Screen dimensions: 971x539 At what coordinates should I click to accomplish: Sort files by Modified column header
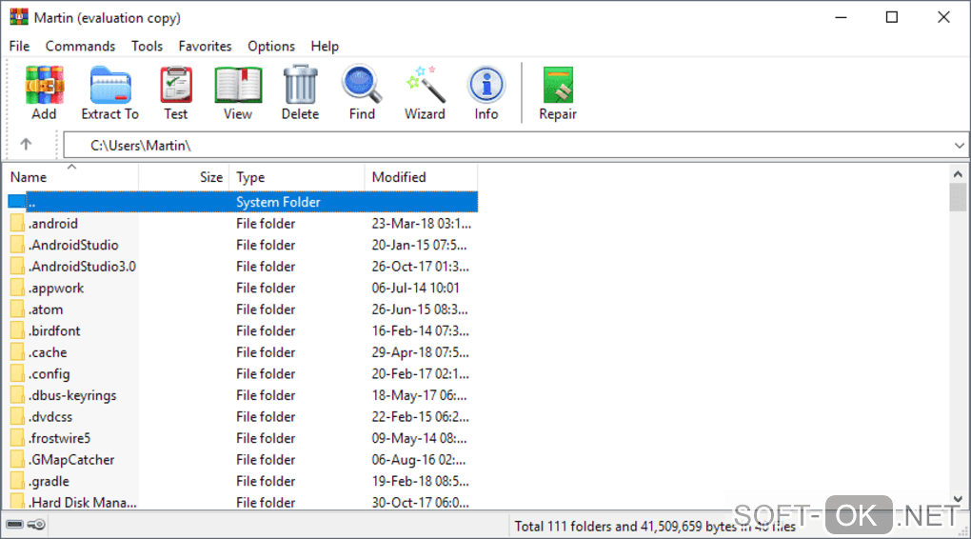tap(421, 177)
